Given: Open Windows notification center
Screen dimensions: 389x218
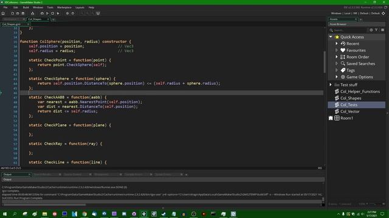Looking at the screenshot, I should click(382, 214).
